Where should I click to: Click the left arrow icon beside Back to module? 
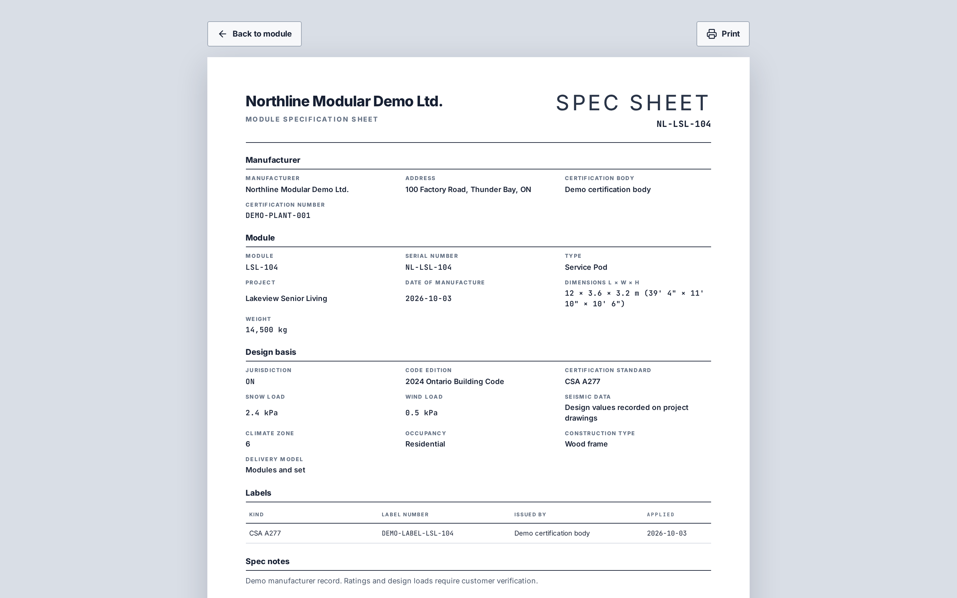pyautogui.click(x=223, y=34)
